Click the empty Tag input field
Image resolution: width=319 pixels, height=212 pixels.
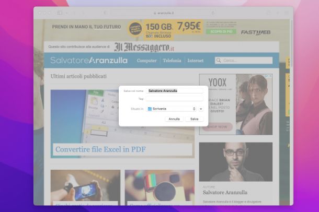point(175,99)
